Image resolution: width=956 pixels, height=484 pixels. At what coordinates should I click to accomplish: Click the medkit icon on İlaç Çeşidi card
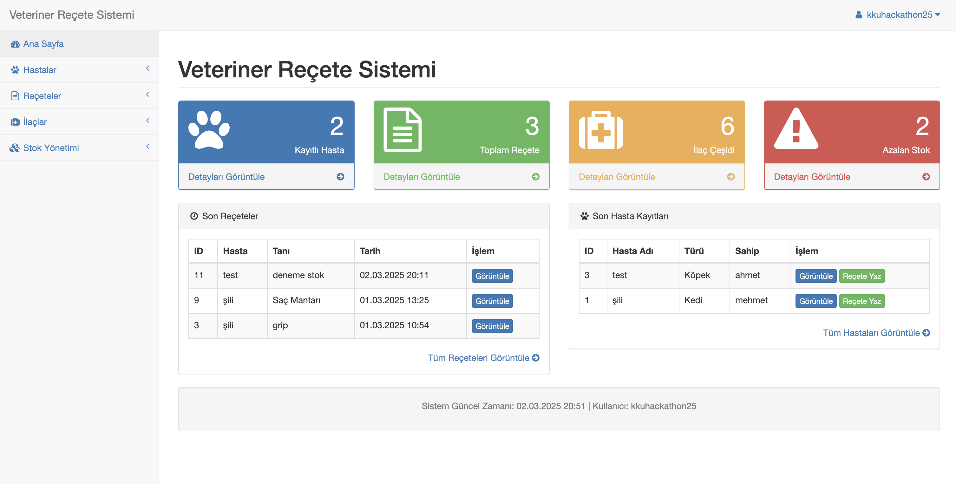[600, 129]
